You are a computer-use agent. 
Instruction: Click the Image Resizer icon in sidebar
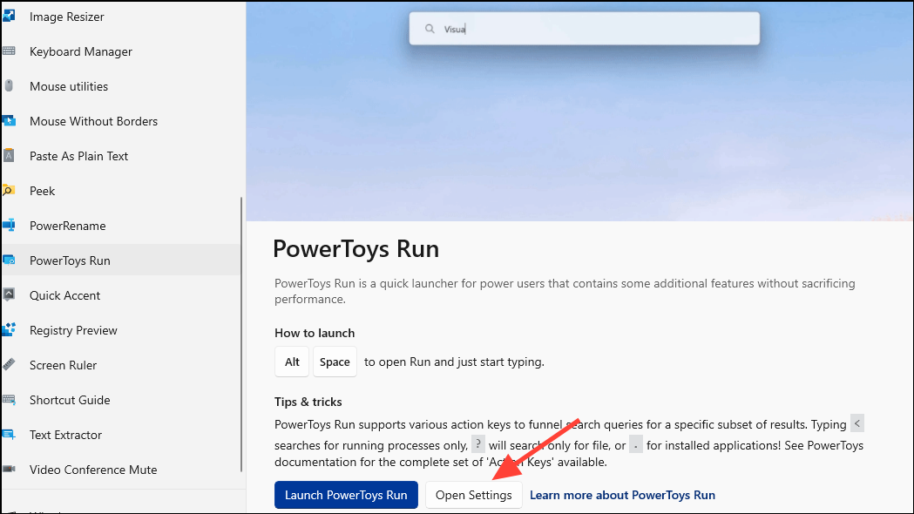9,17
